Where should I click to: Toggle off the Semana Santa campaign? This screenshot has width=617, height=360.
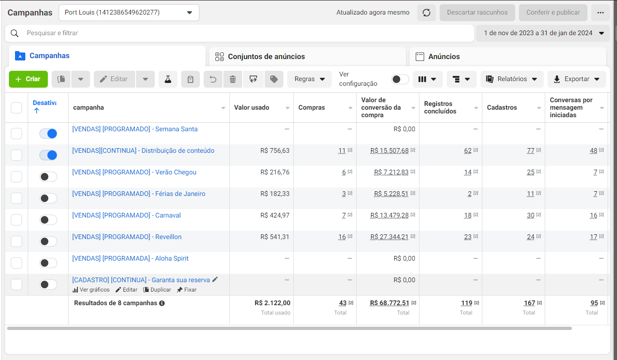point(48,134)
